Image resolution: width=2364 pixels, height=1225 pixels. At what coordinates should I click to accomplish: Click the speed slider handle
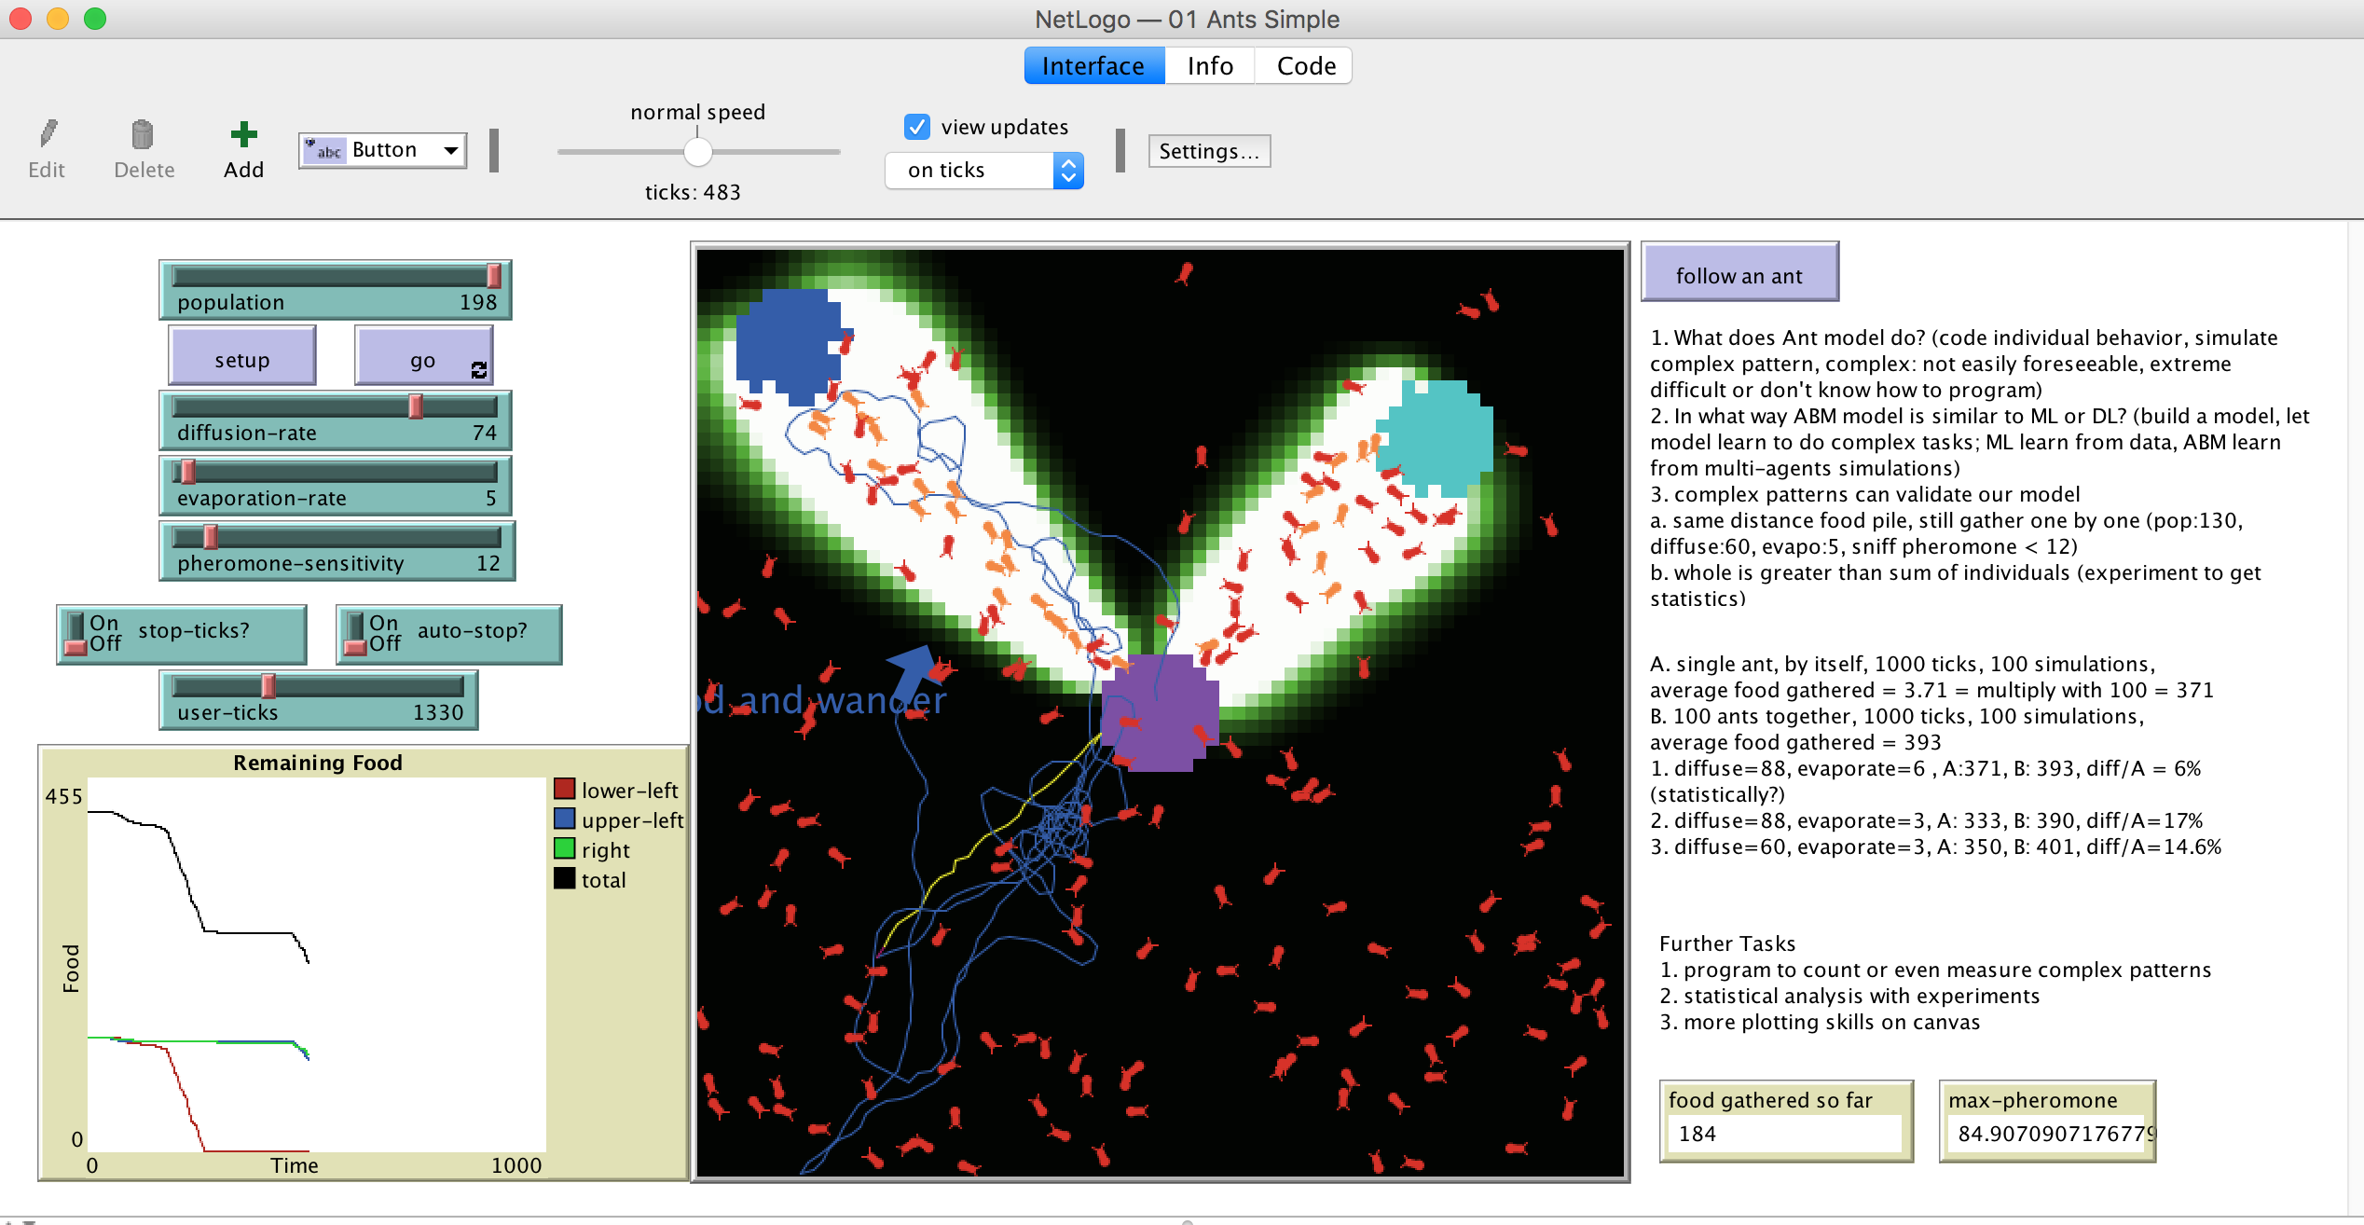(697, 151)
